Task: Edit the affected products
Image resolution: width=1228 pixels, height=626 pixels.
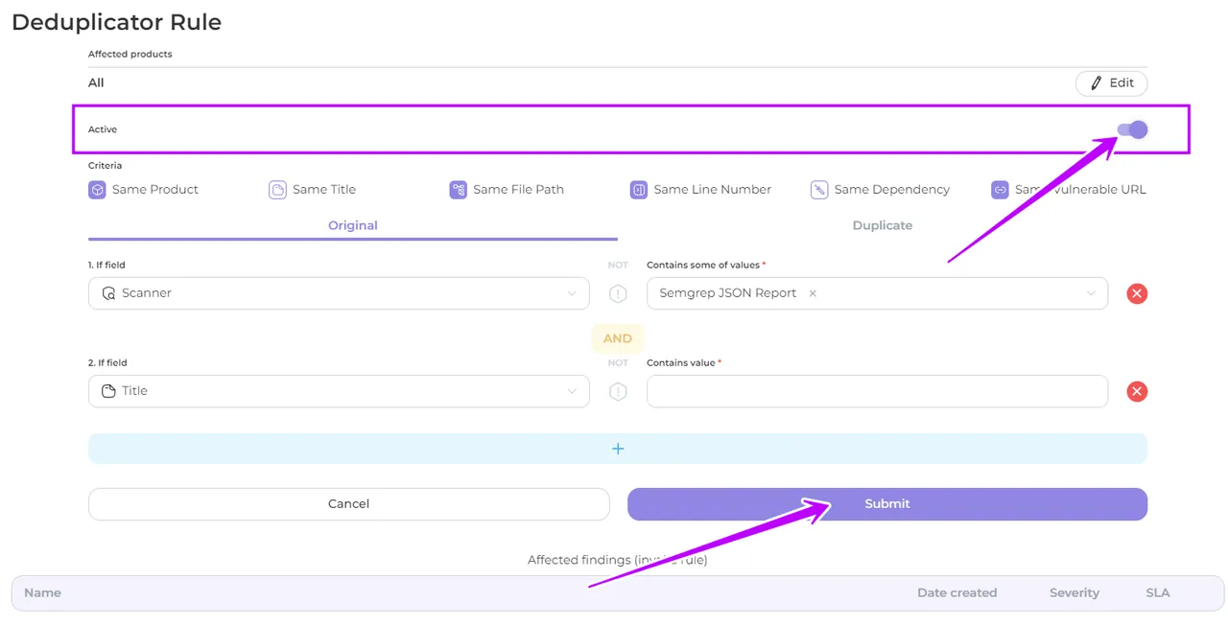Action: 1111,83
